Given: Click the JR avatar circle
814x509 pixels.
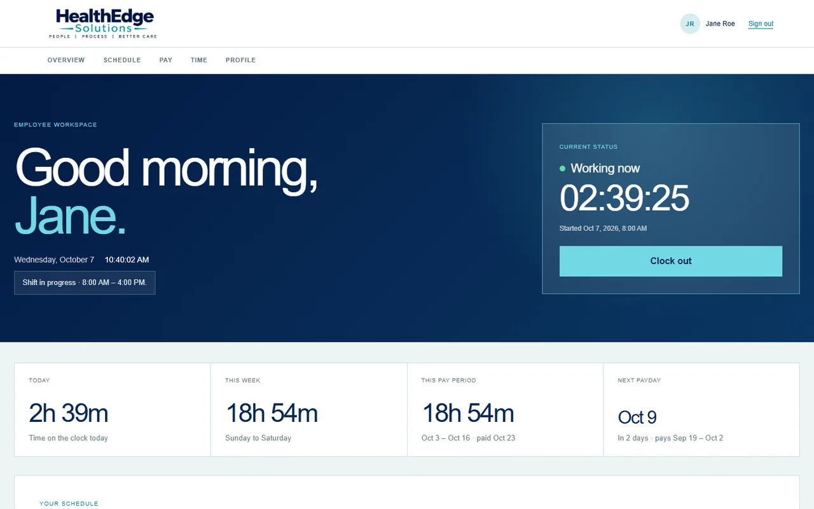Looking at the screenshot, I should pyautogui.click(x=690, y=24).
